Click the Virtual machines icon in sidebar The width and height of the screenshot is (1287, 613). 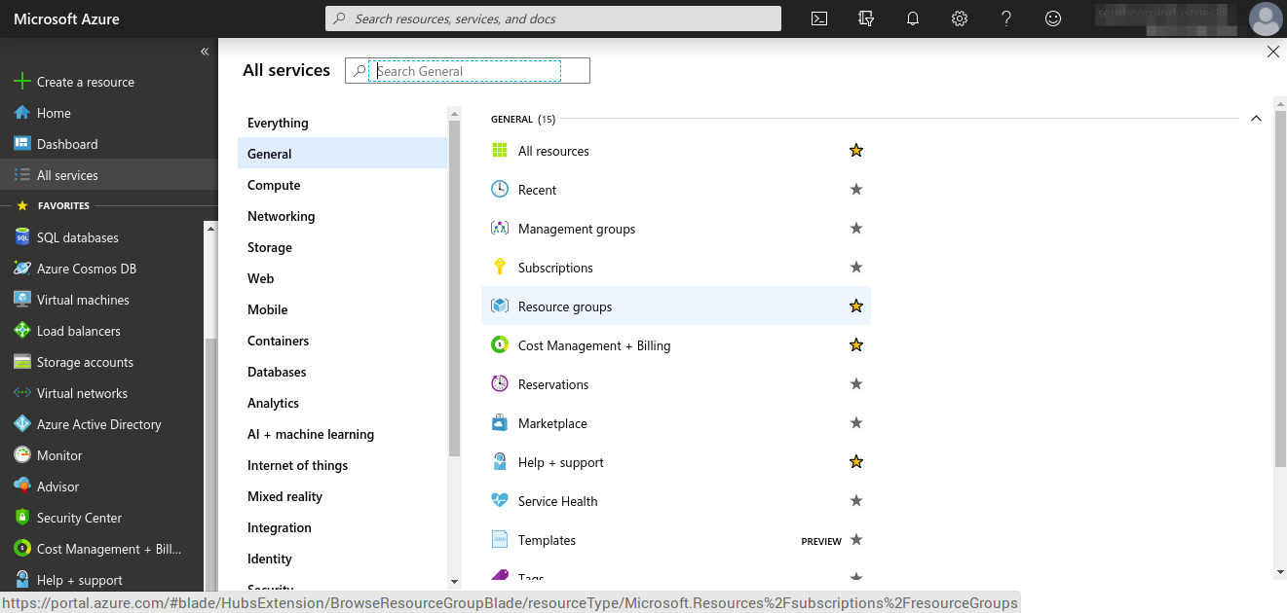(x=21, y=300)
